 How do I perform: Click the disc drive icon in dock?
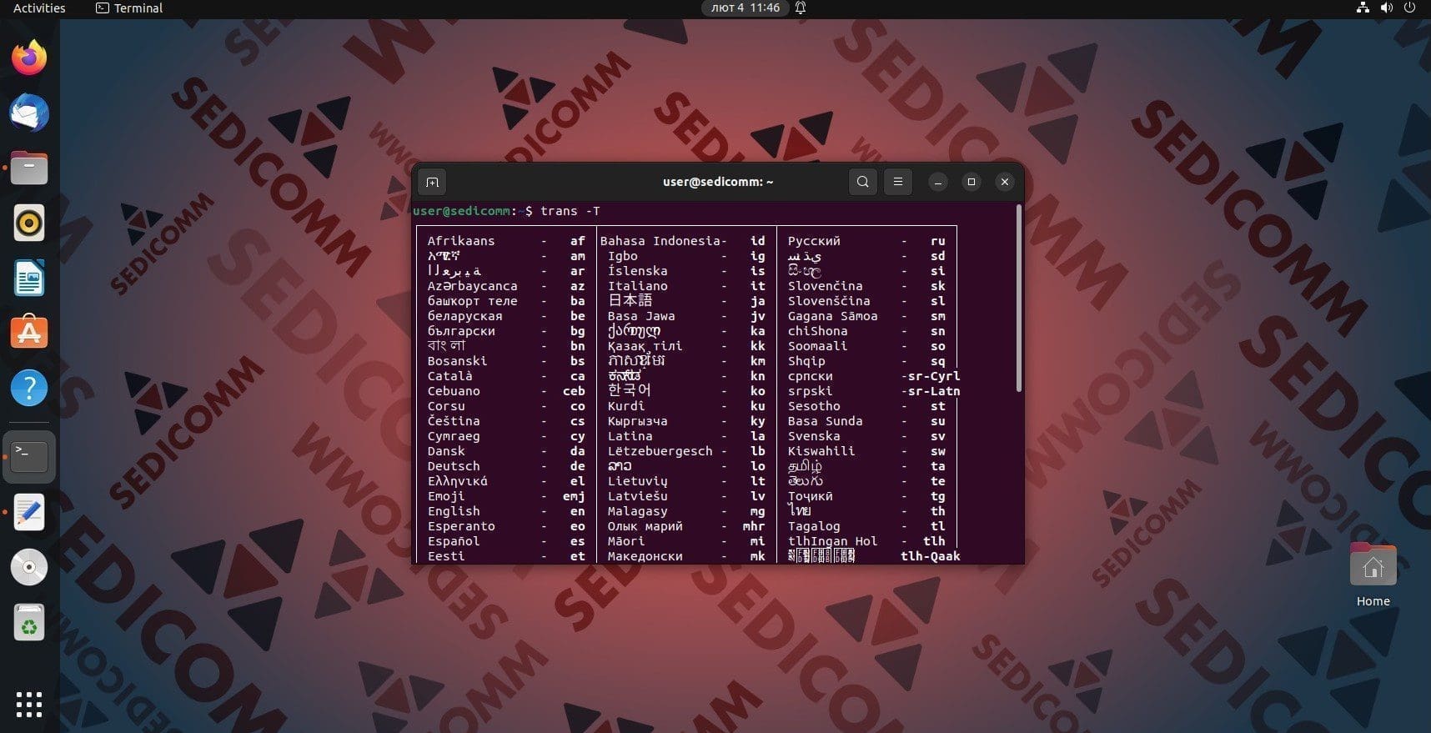(x=29, y=567)
